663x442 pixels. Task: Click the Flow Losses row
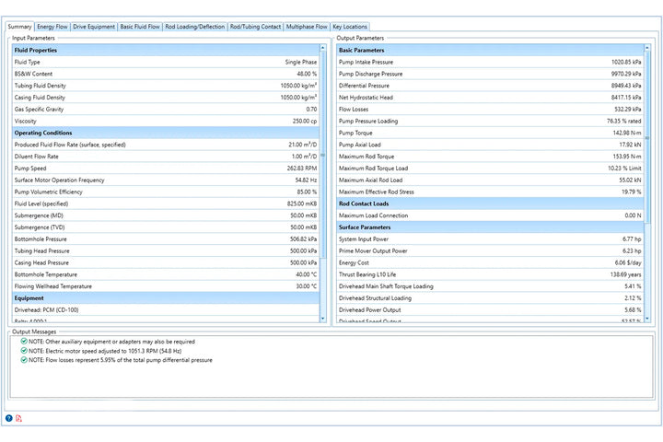tap(490, 110)
